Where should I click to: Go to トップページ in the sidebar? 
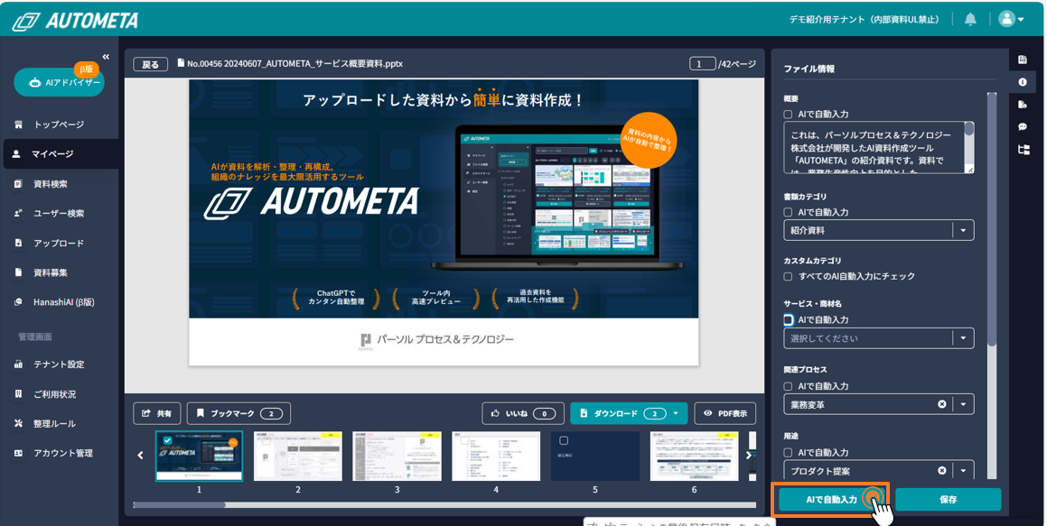click(x=60, y=125)
